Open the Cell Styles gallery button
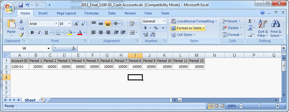The height and width of the screenshot is (112, 289). point(183,35)
